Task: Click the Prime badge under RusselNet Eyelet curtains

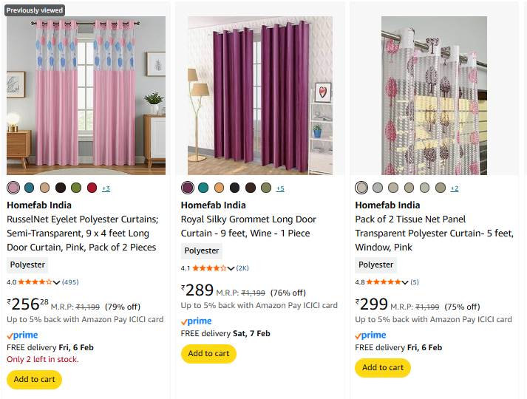Action: pos(22,335)
